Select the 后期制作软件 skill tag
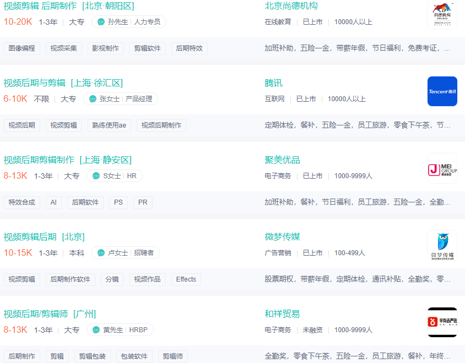This screenshot has height=363, width=465. tap(71, 279)
